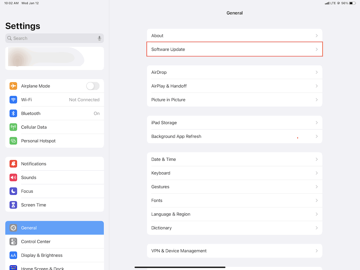Expand Date & Time with its chevron
This screenshot has width=360, height=270.
click(317, 159)
